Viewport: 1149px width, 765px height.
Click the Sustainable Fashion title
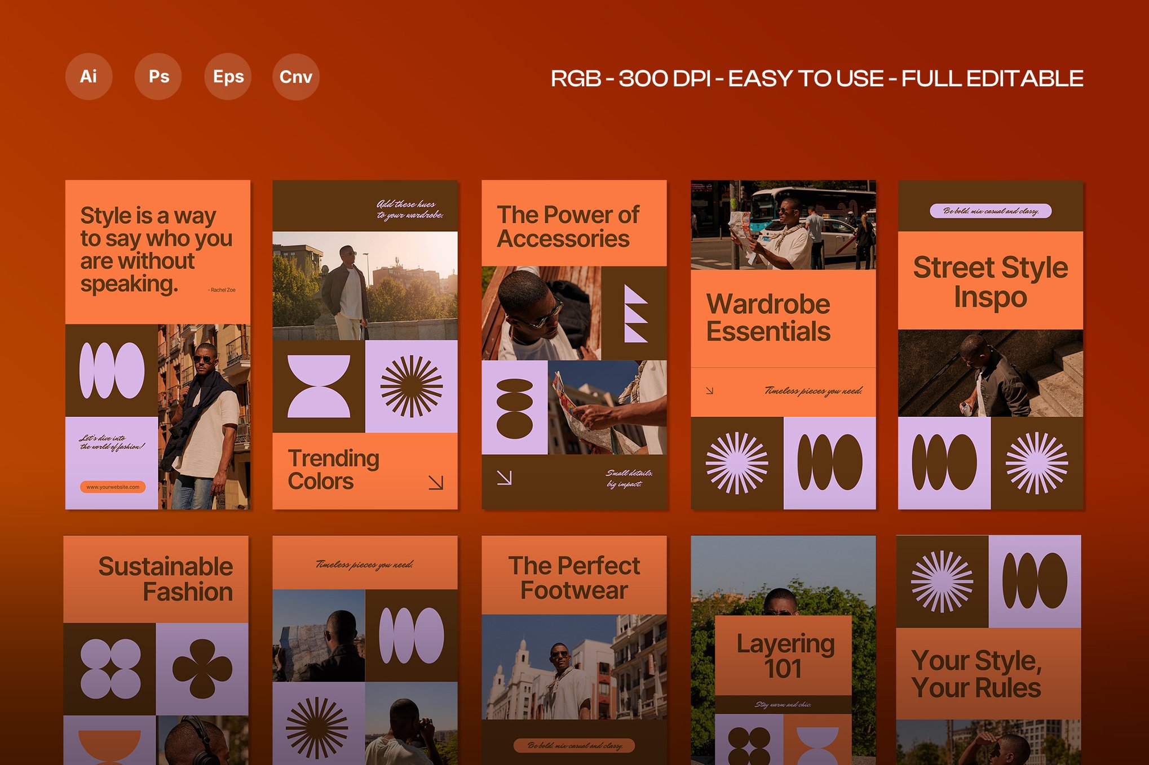point(165,579)
